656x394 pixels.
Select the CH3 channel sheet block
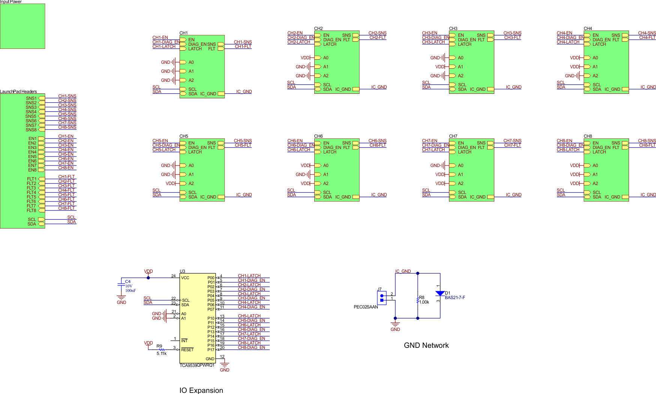point(471,62)
